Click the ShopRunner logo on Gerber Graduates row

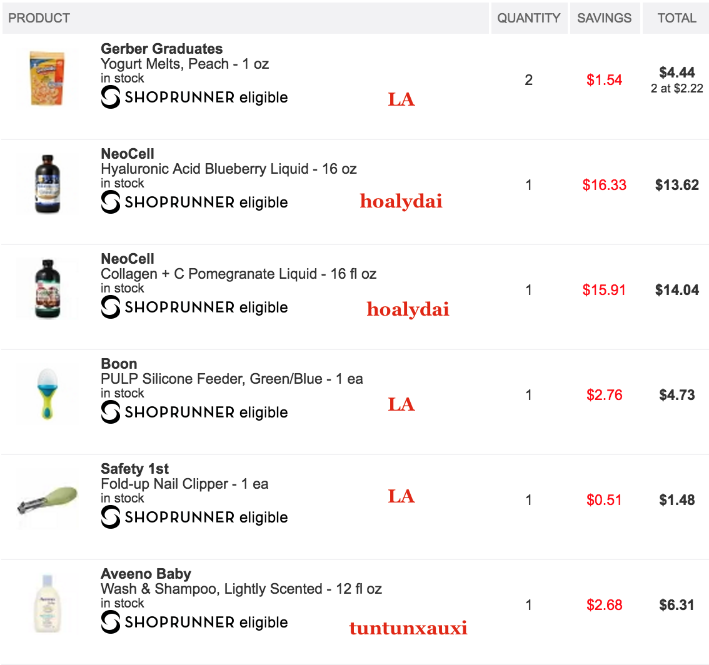click(110, 97)
